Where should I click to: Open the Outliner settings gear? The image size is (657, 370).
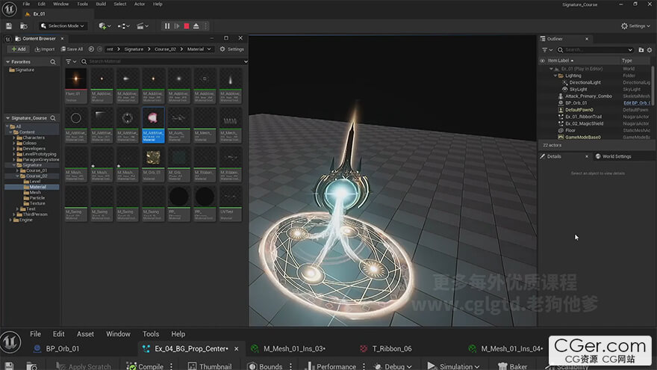point(650,50)
